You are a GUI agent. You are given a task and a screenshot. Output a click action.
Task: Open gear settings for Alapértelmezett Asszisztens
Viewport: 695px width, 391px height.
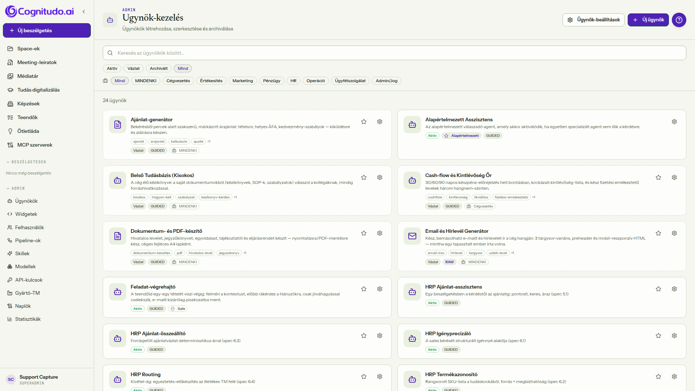pos(674,122)
